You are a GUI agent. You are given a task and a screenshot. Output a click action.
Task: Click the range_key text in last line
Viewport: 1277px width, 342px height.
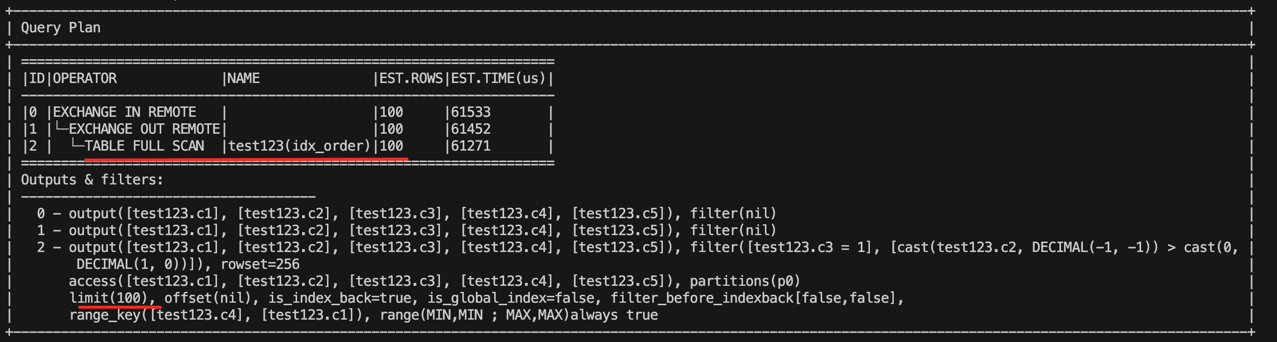point(105,315)
